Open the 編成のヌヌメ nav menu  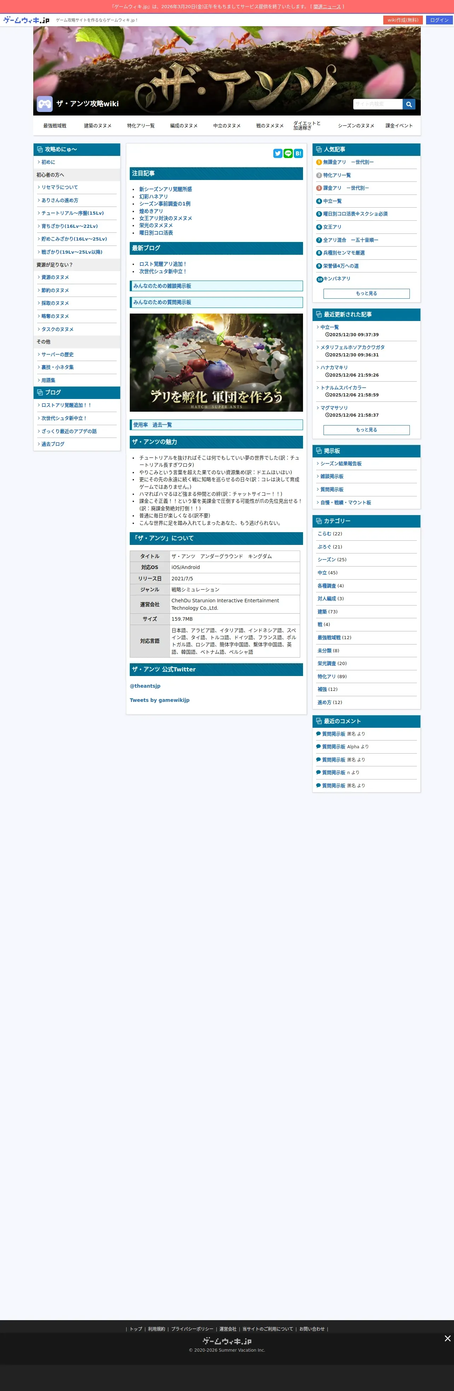tap(184, 126)
